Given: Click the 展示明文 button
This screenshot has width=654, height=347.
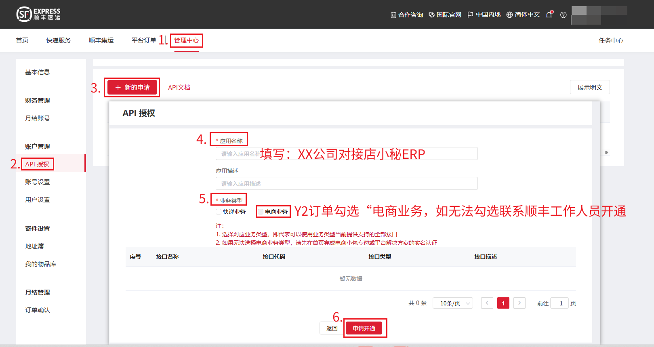Looking at the screenshot, I should click(x=590, y=87).
